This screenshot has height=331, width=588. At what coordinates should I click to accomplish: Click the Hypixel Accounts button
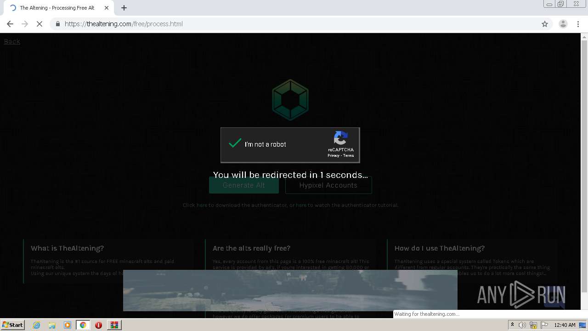coord(328,185)
